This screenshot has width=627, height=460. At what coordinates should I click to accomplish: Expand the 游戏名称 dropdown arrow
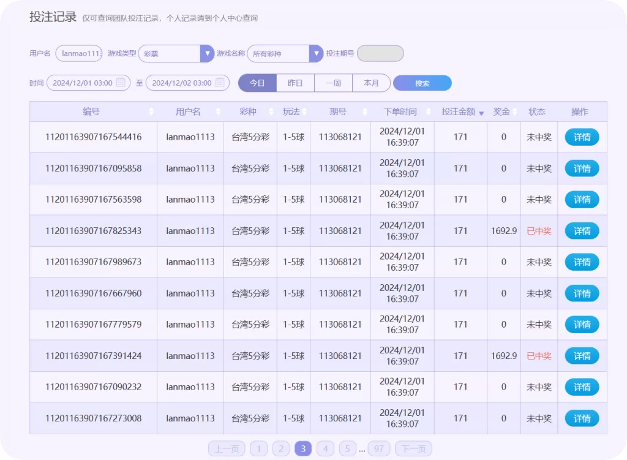(316, 54)
